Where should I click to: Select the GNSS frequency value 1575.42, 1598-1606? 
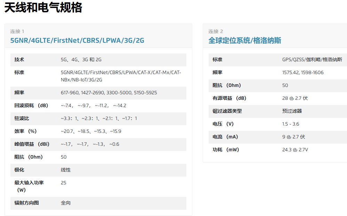(x=303, y=72)
